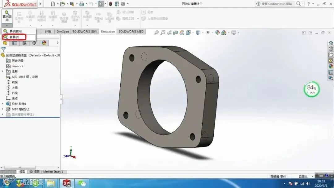Click the Edit Appearance sphere icon
The width and height of the screenshot is (334, 188).
pos(217,33)
